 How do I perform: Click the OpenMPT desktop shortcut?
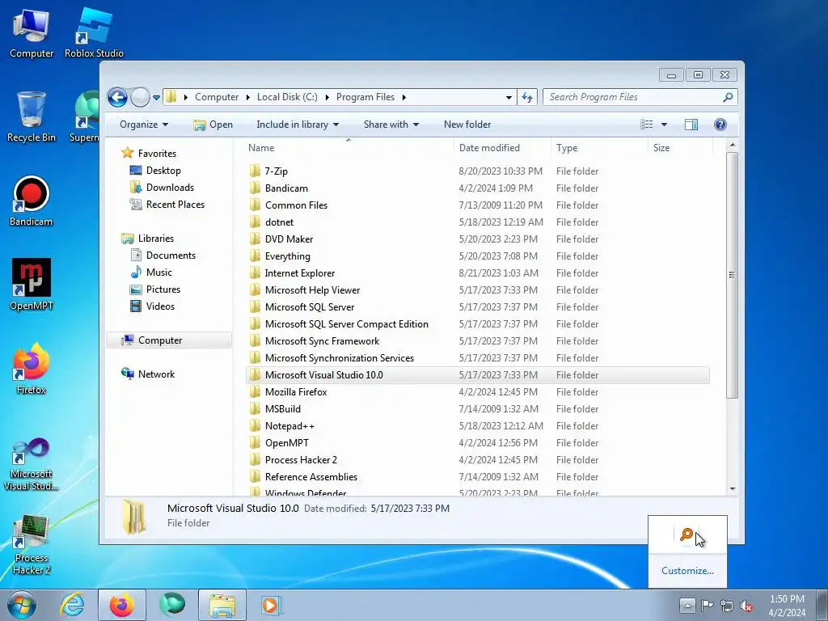click(32, 285)
